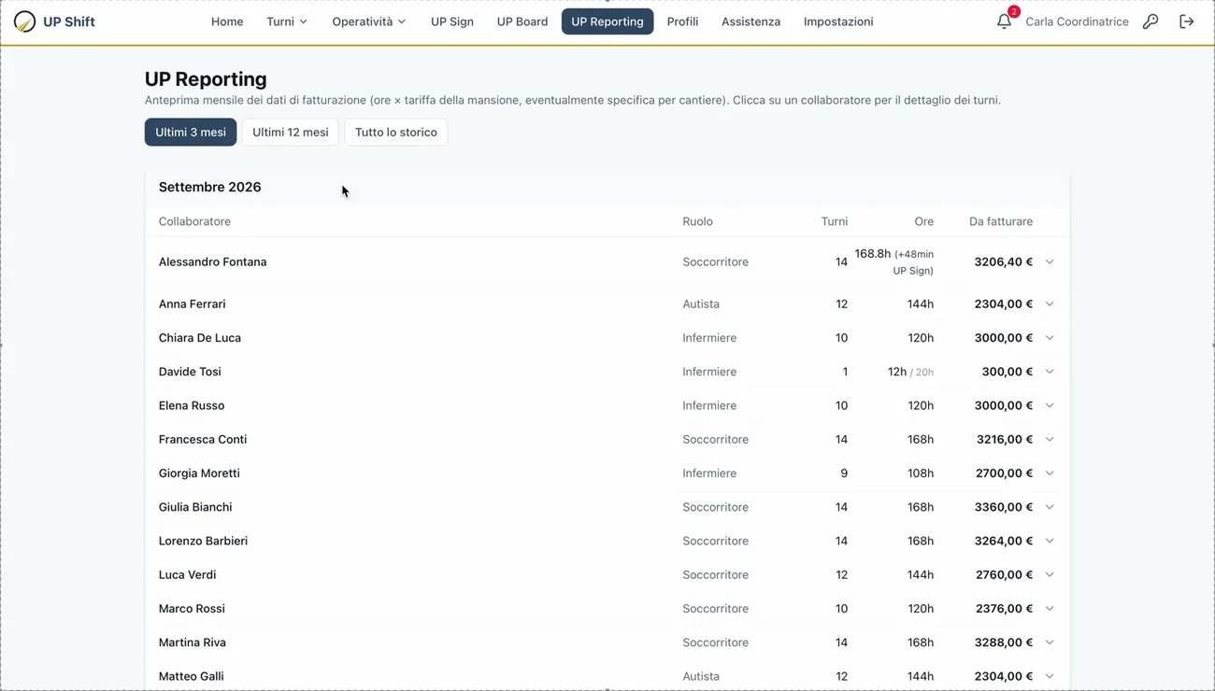Expand Luca Verdi's row chevron

[1050, 575]
